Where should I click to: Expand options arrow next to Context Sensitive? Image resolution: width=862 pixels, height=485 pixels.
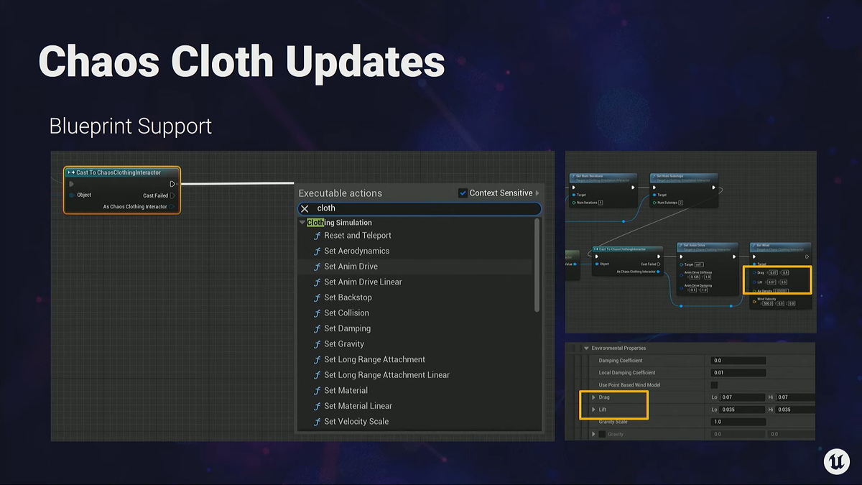pyautogui.click(x=538, y=193)
